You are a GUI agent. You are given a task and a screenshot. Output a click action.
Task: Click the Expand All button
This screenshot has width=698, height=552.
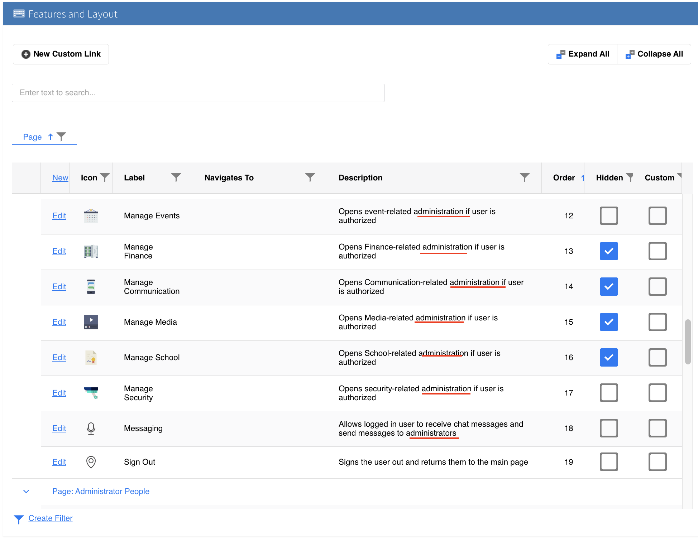click(583, 54)
